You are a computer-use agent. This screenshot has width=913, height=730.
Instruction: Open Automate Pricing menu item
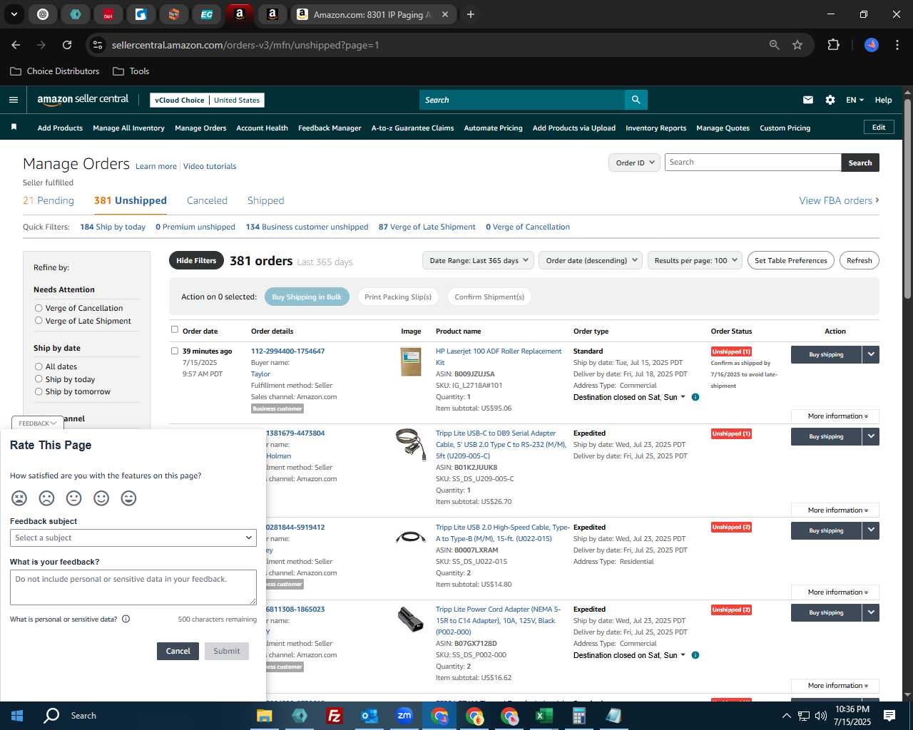click(493, 128)
